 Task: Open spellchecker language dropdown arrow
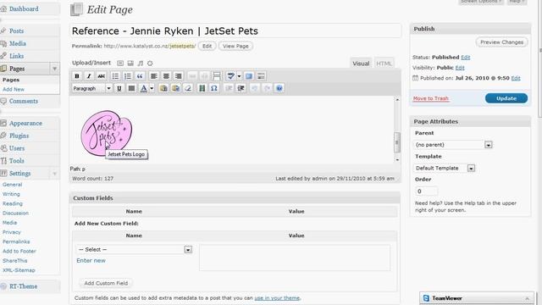coord(239,76)
